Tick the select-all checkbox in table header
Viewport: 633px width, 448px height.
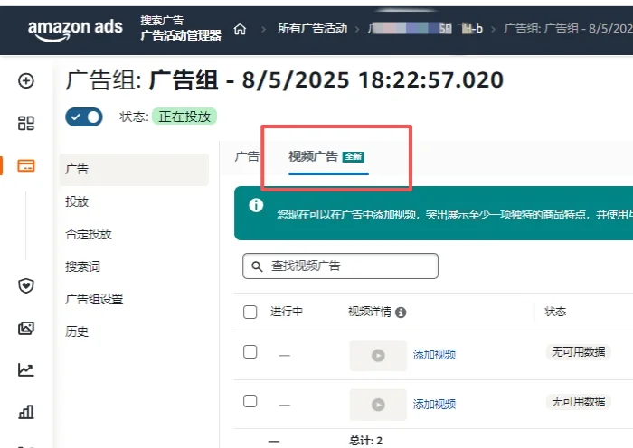pyautogui.click(x=250, y=312)
